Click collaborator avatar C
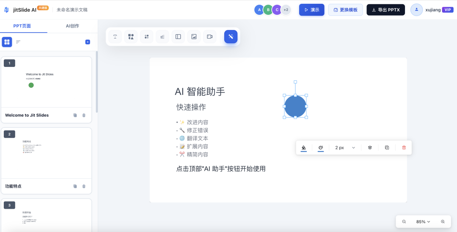This screenshot has width=457, height=232. (277, 10)
